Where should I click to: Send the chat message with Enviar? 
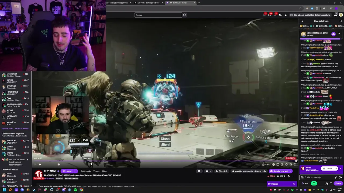click(x=338, y=183)
